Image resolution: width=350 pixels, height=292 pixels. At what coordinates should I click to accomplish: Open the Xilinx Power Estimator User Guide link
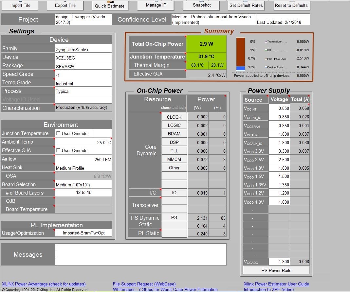pos(276,284)
